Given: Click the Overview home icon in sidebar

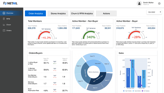Looking at the screenshot, I should point(4,13).
